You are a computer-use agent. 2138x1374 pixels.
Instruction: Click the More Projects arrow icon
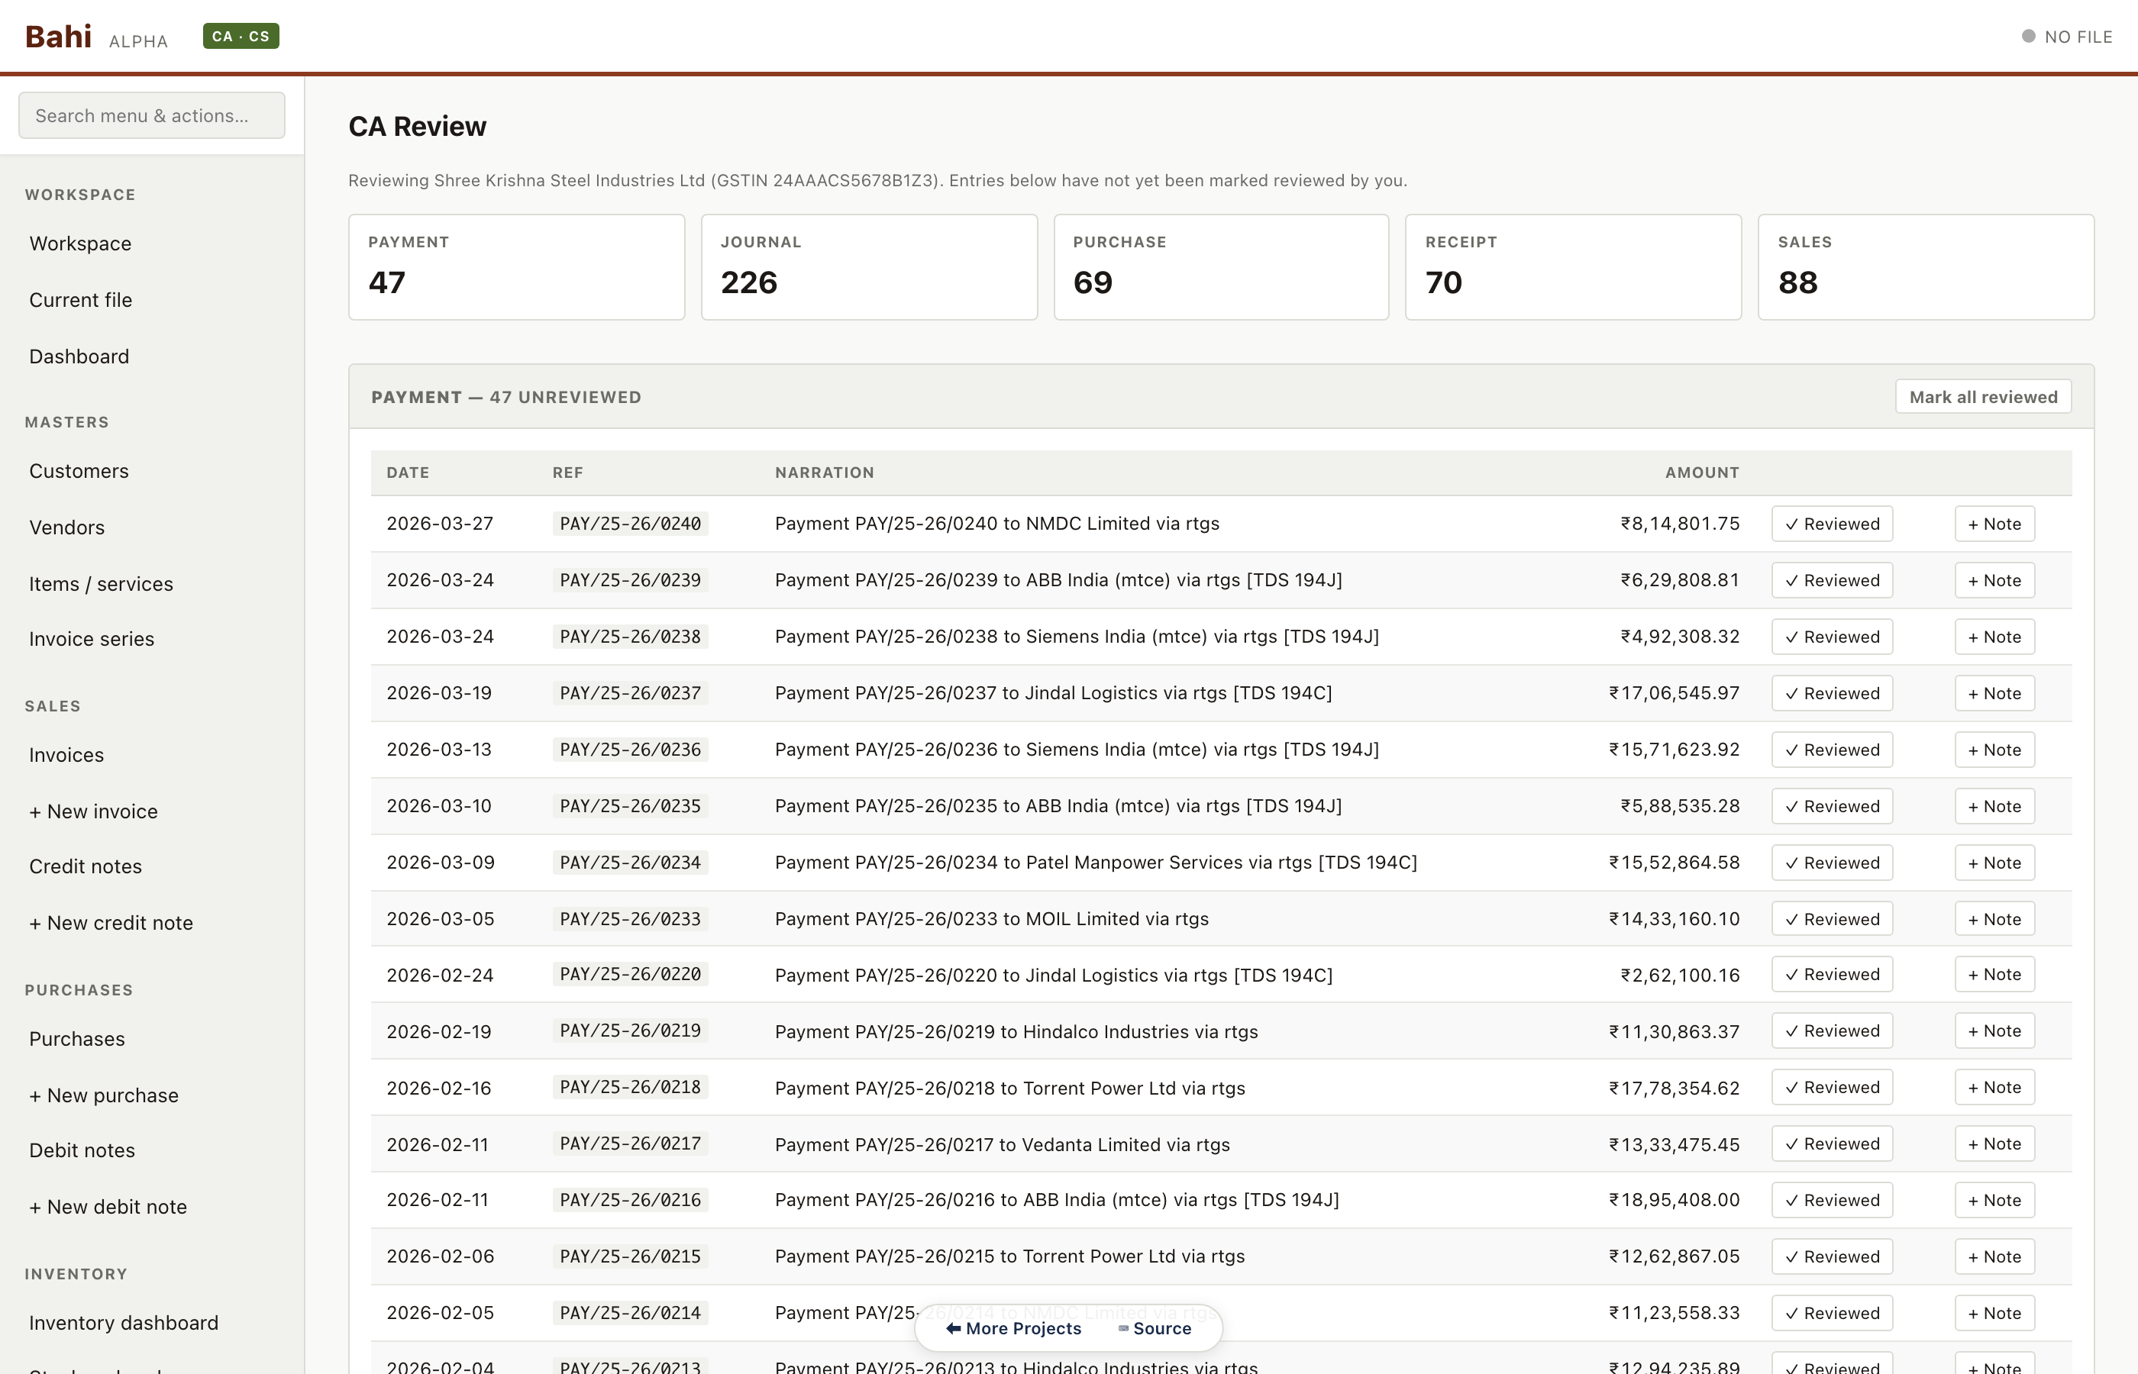[953, 1327]
